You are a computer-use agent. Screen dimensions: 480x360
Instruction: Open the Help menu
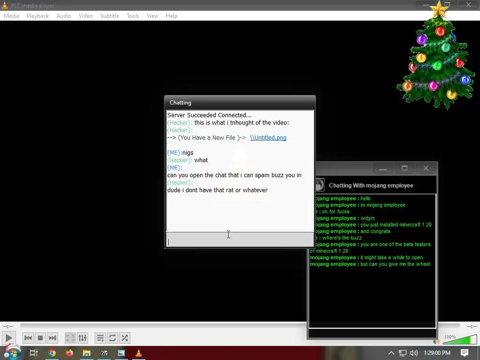pyautogui.click(x=172, y=16)
